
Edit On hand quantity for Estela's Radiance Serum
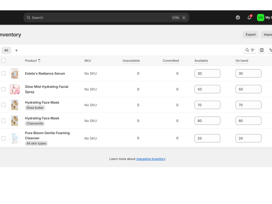tap(248, 73)
